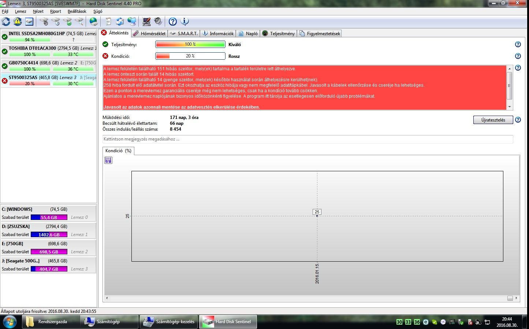Click the disk with magnifier surface test icon

[x=79, y=22]
